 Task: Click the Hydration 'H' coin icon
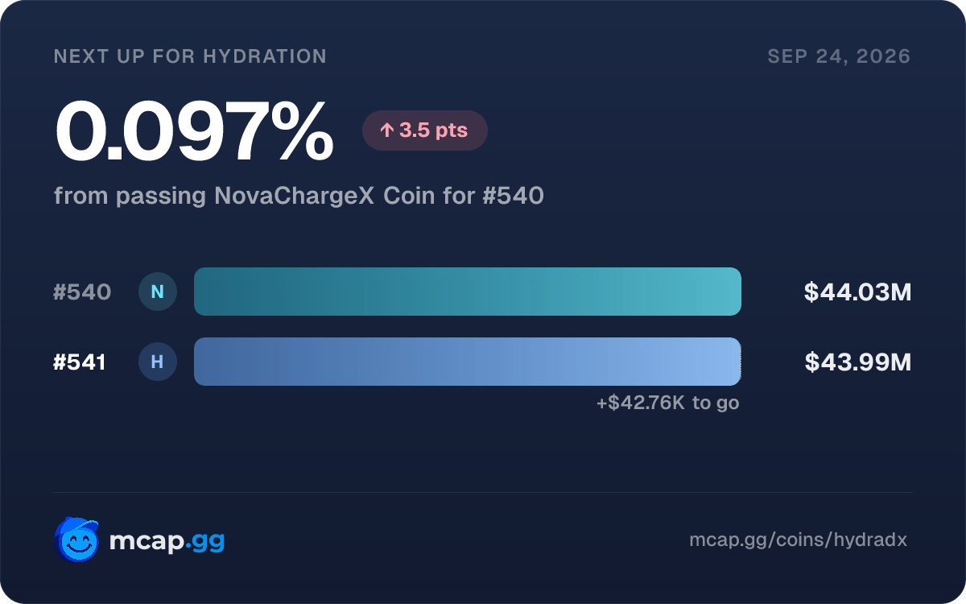point(158,362)
